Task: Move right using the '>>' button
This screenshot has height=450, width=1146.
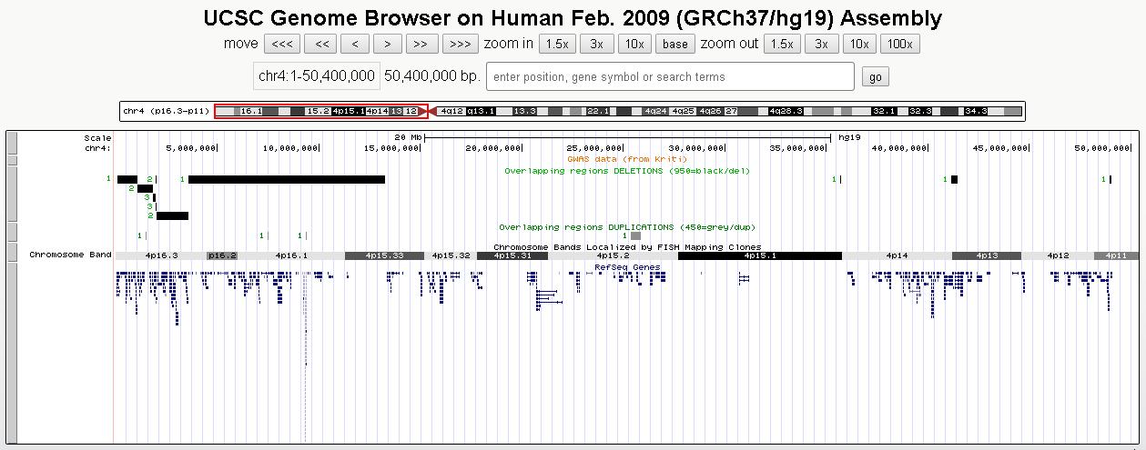Action: coord(421,44)
